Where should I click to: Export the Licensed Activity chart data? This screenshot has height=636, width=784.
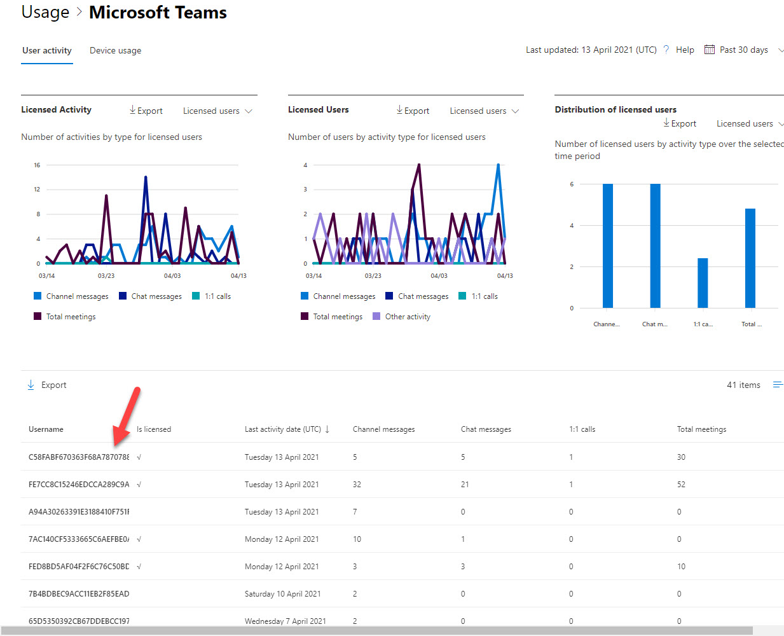click(146, 111)
